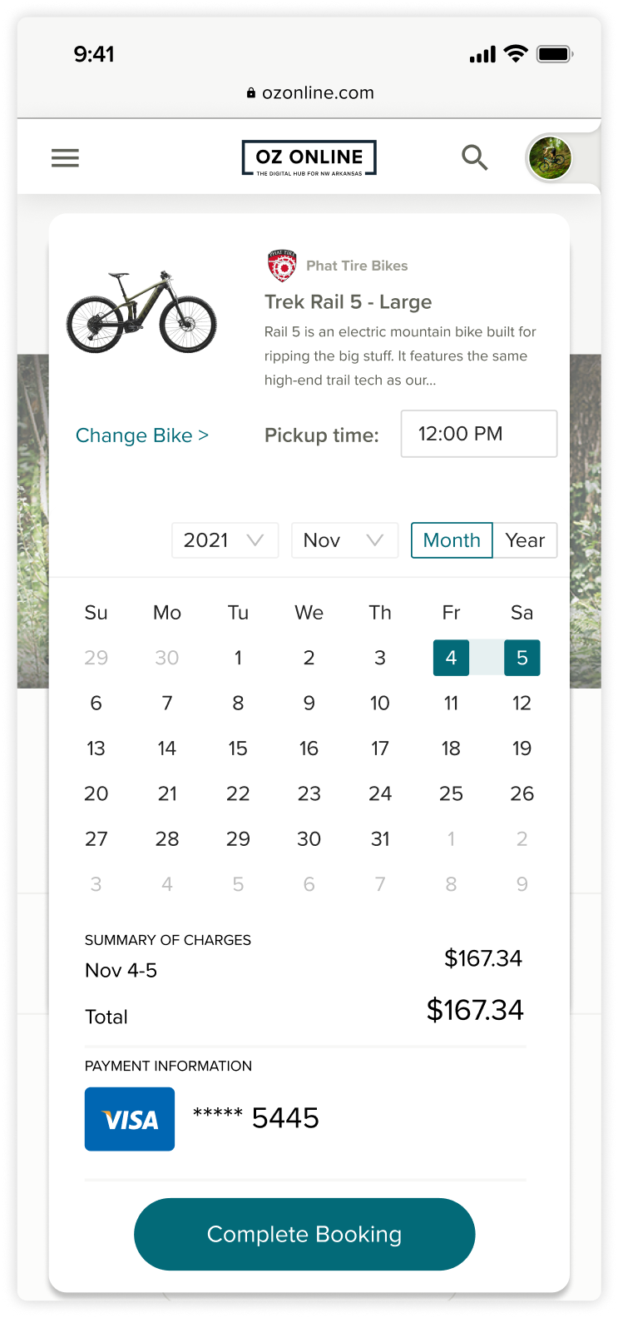Viewport: 618px width, 1318px height.
Task: Click the Trek Rail bike image
Action: coord(141,311)
